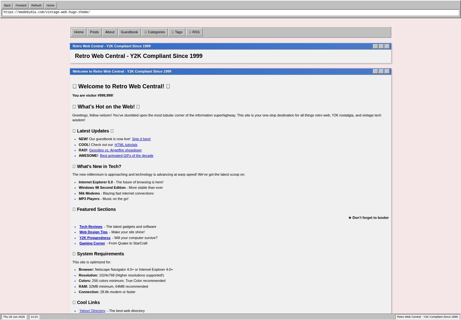The height and width of the screenshot is (320, 461).
Task: Open the RSS feed navigation item
Action: (194, 32)
